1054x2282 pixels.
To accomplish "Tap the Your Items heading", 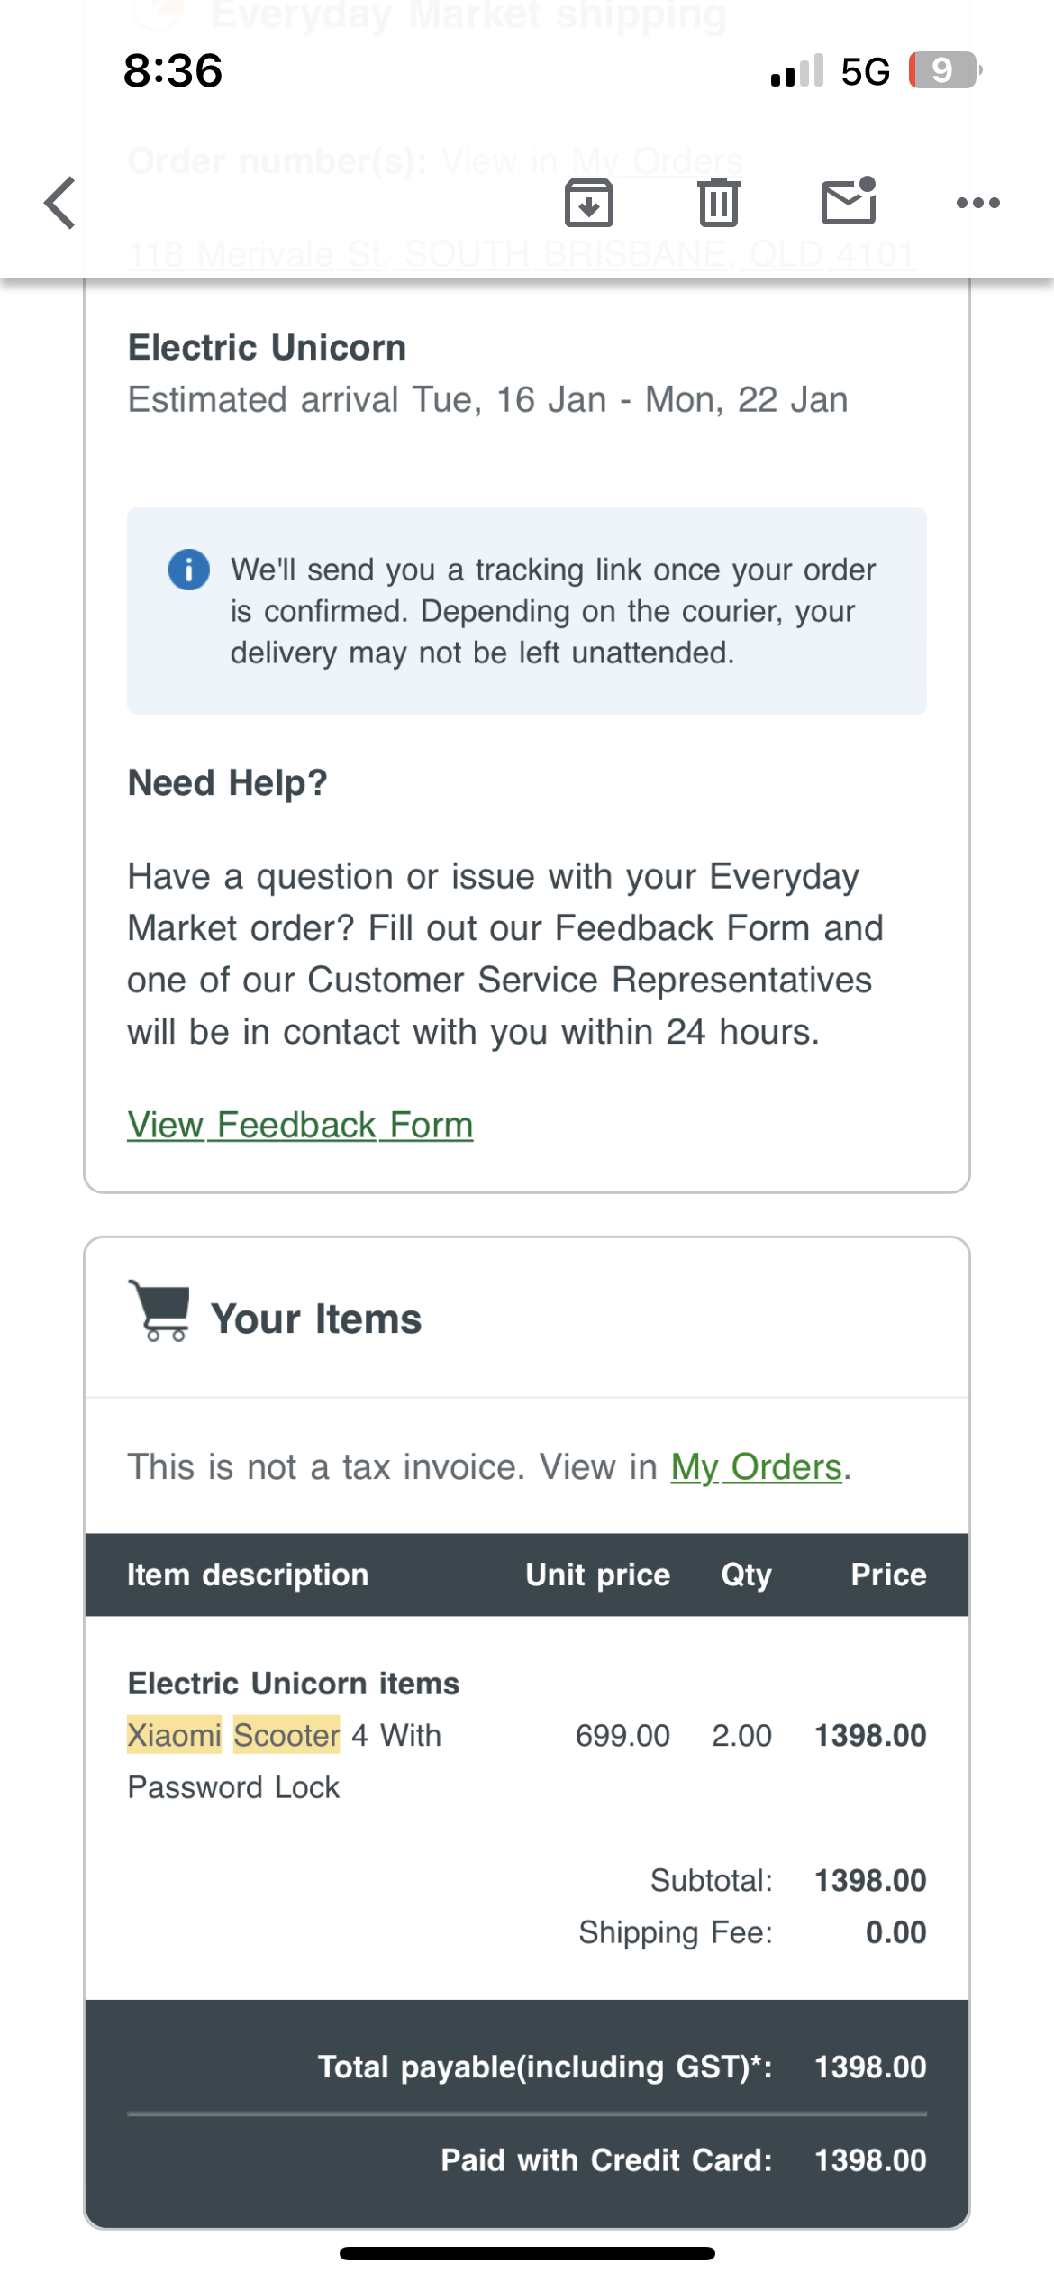I will pyautogui.click(x=316, y=1319).
